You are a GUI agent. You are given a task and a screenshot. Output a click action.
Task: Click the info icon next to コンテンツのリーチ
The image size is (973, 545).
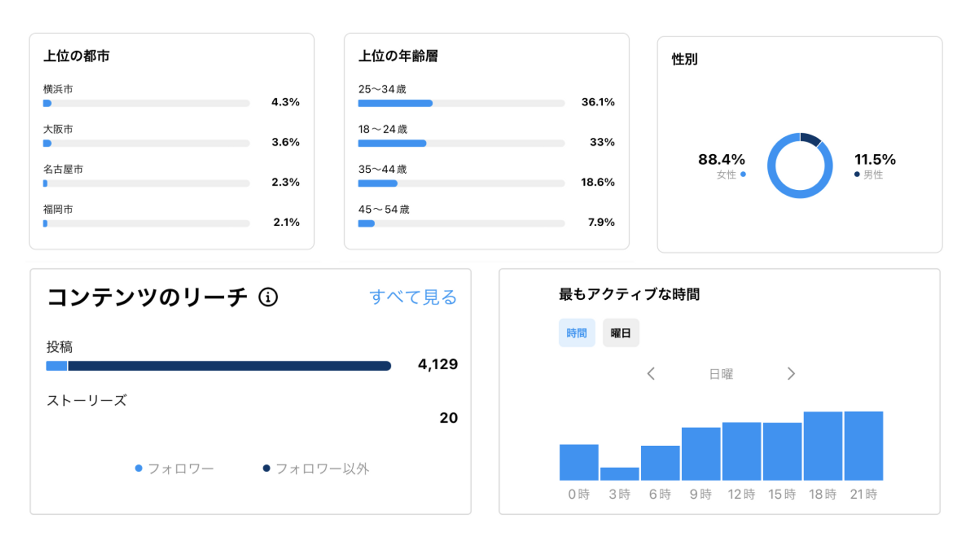268,297
